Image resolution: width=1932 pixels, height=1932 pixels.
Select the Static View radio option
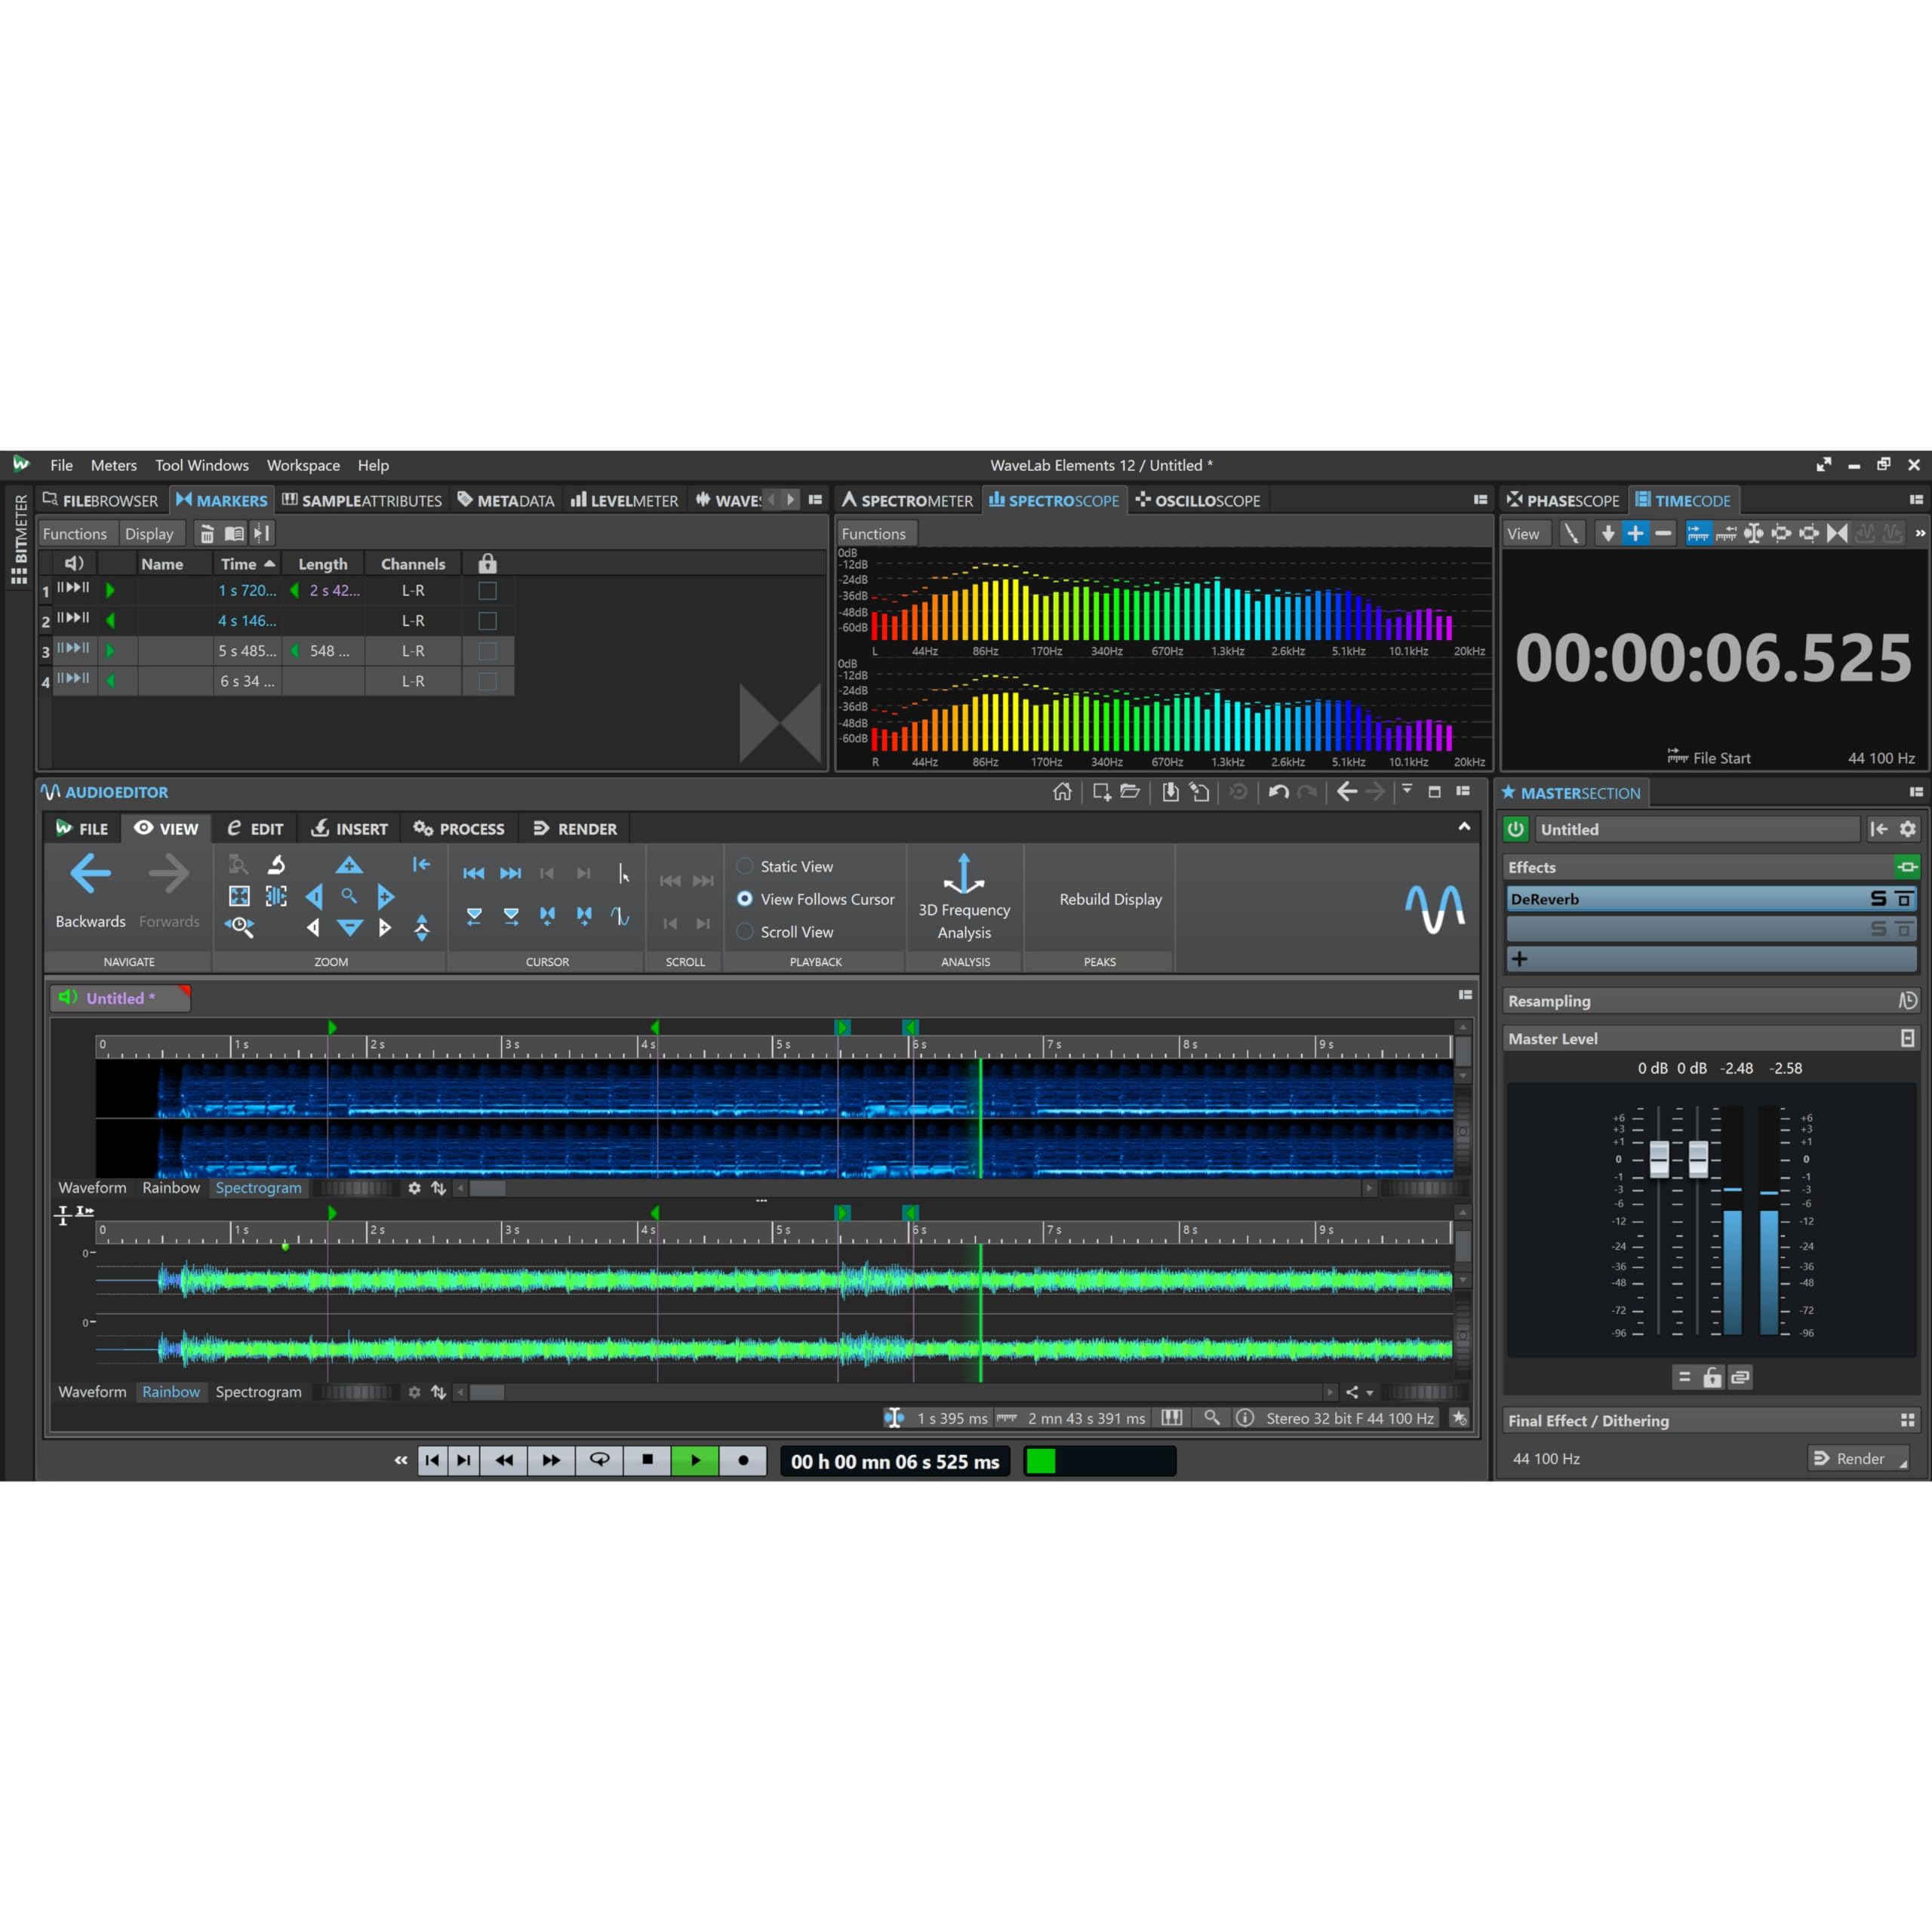click(x=745, y=866)
